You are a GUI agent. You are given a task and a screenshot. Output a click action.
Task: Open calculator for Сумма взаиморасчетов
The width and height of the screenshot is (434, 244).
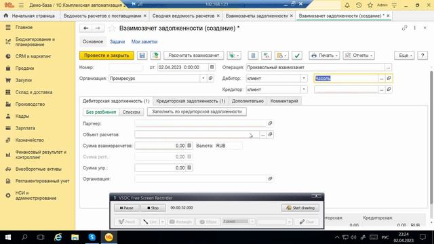(189, 146)
